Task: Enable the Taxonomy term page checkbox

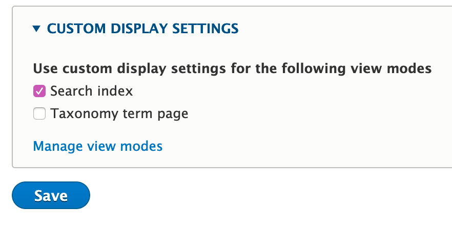Action: [x=39, y=114]
